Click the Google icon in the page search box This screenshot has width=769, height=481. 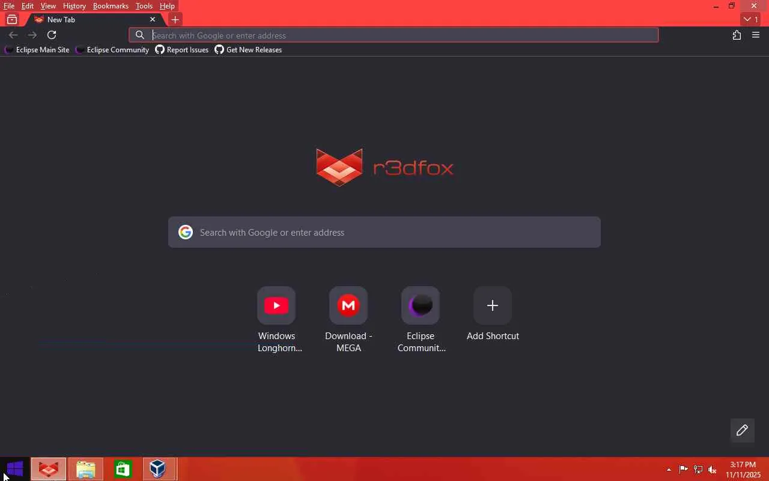click(186, 232)
